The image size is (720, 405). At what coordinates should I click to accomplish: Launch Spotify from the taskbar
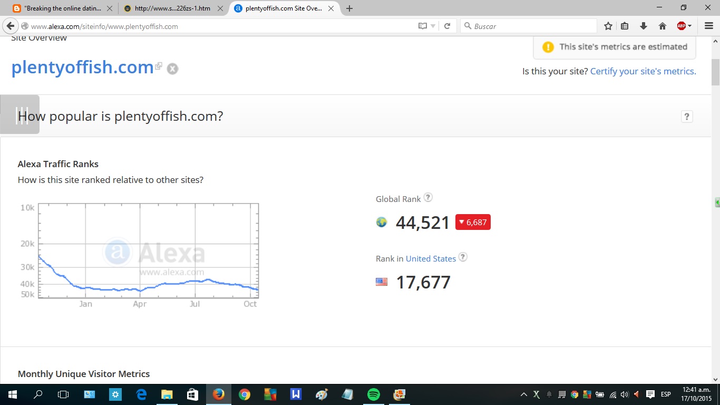tap(373, 394)
